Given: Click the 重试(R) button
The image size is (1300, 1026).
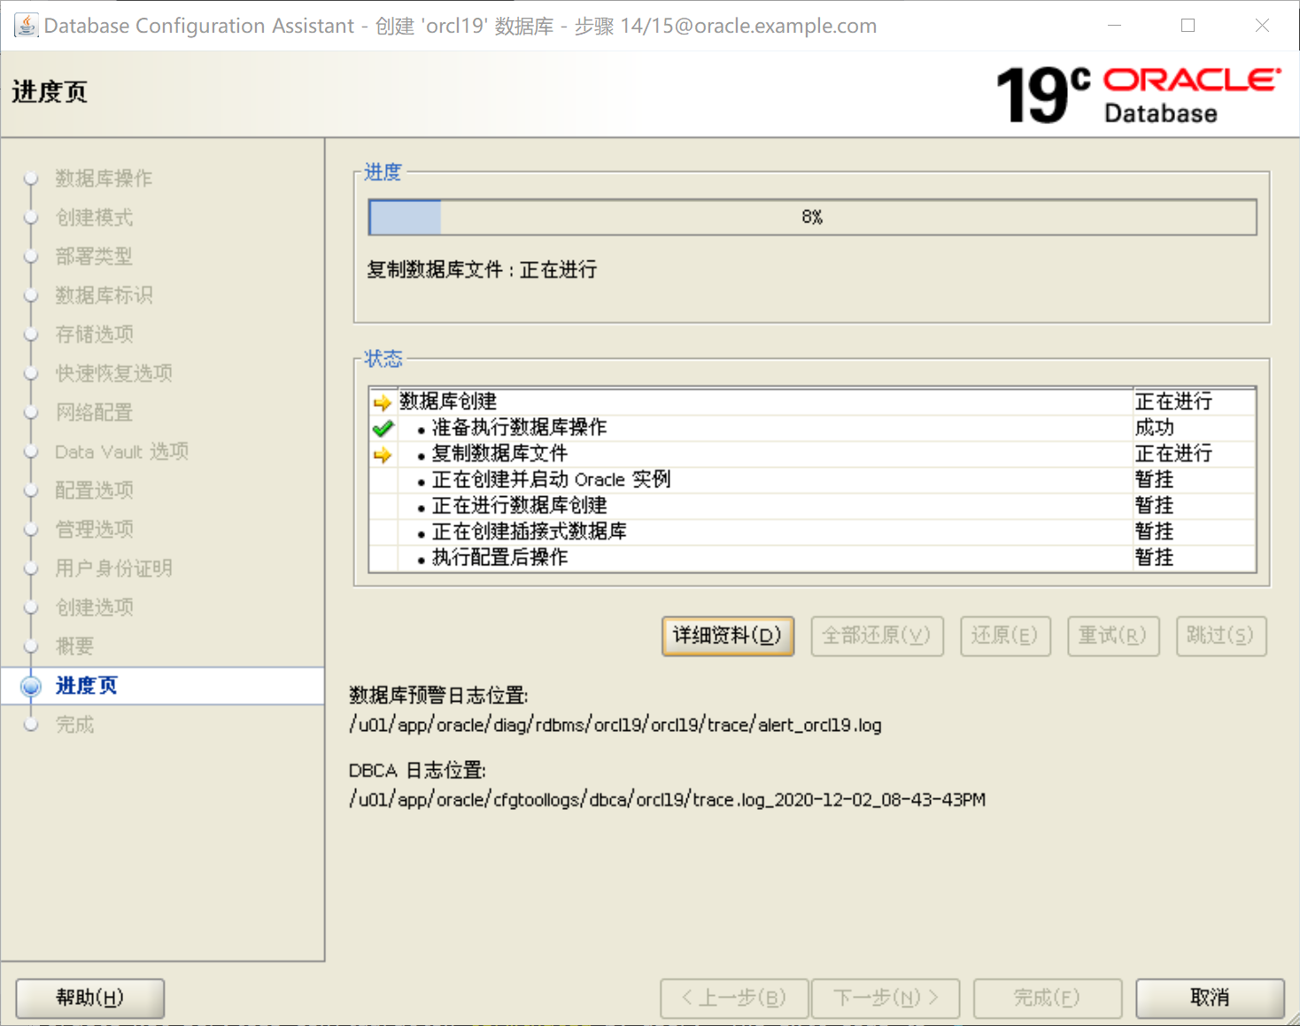Looking at the screenshot, I should [x=1113, y=636].
